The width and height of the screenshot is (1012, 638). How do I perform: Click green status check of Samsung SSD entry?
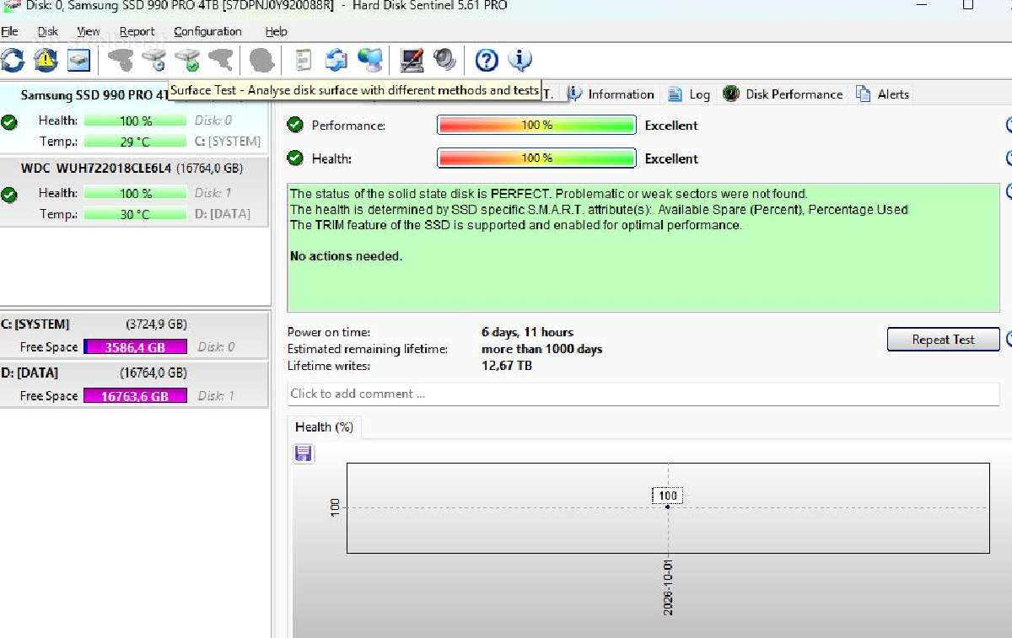click(x=9, y=122)
